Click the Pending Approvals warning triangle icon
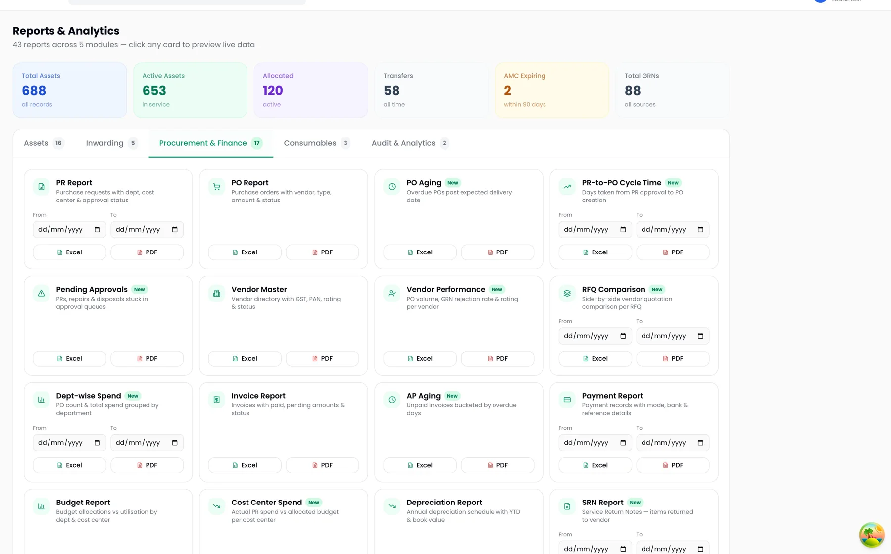 click(x=41, y=293)
